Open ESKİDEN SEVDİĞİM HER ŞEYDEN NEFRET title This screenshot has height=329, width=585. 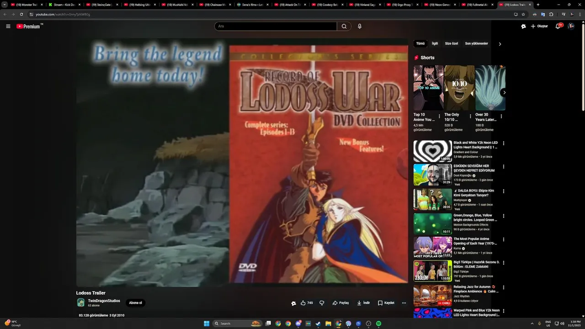click(x=474, y=168)
